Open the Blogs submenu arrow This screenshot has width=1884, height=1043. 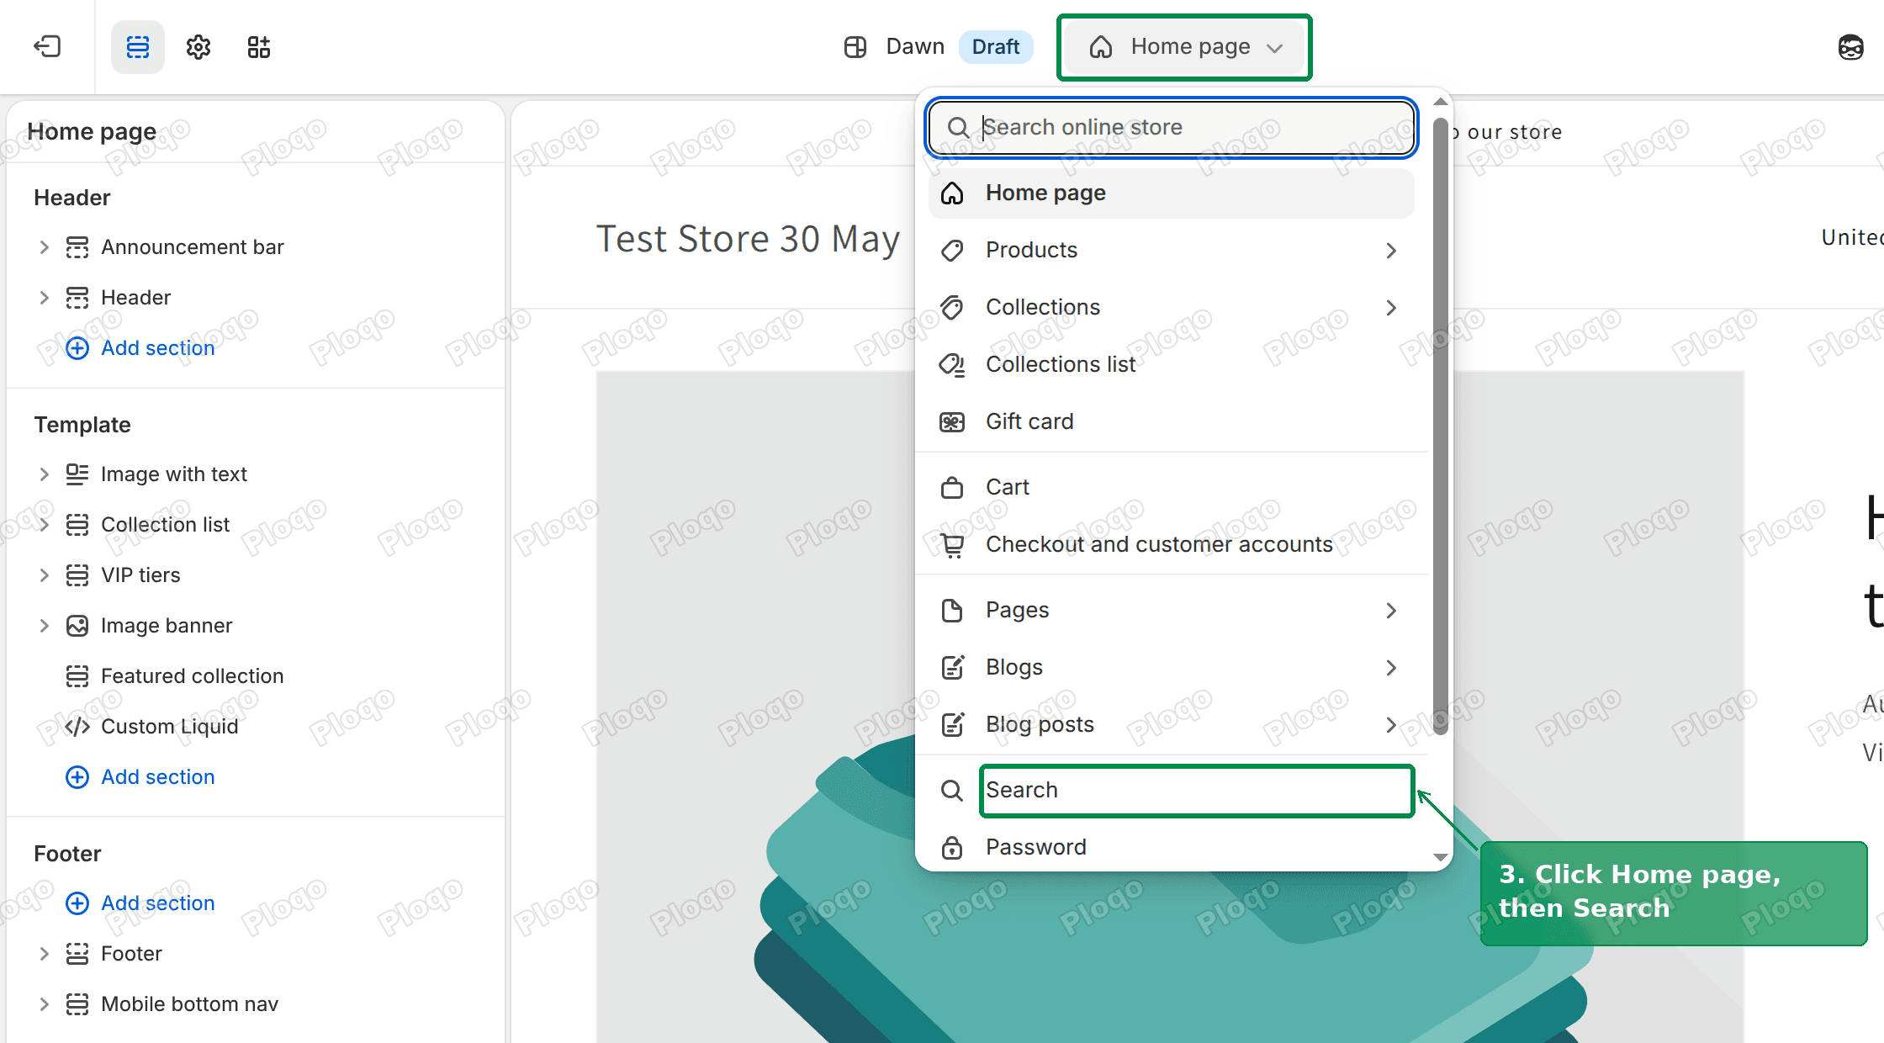tap(1391, 668)
